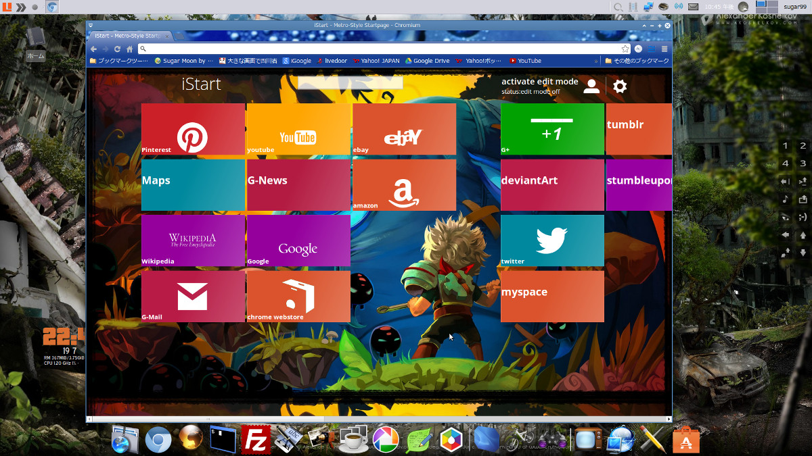This screenshot has width=812, height=456.
Task: Click the clock in the top panel
Action: (719, 7)
